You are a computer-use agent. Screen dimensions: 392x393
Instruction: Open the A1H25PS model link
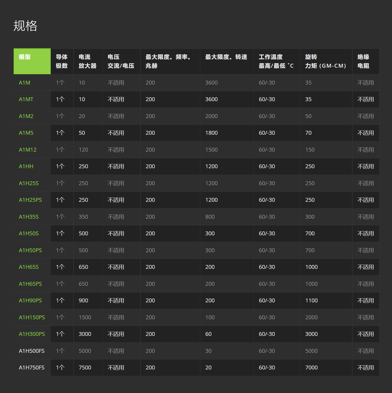(x=30, y=200)
